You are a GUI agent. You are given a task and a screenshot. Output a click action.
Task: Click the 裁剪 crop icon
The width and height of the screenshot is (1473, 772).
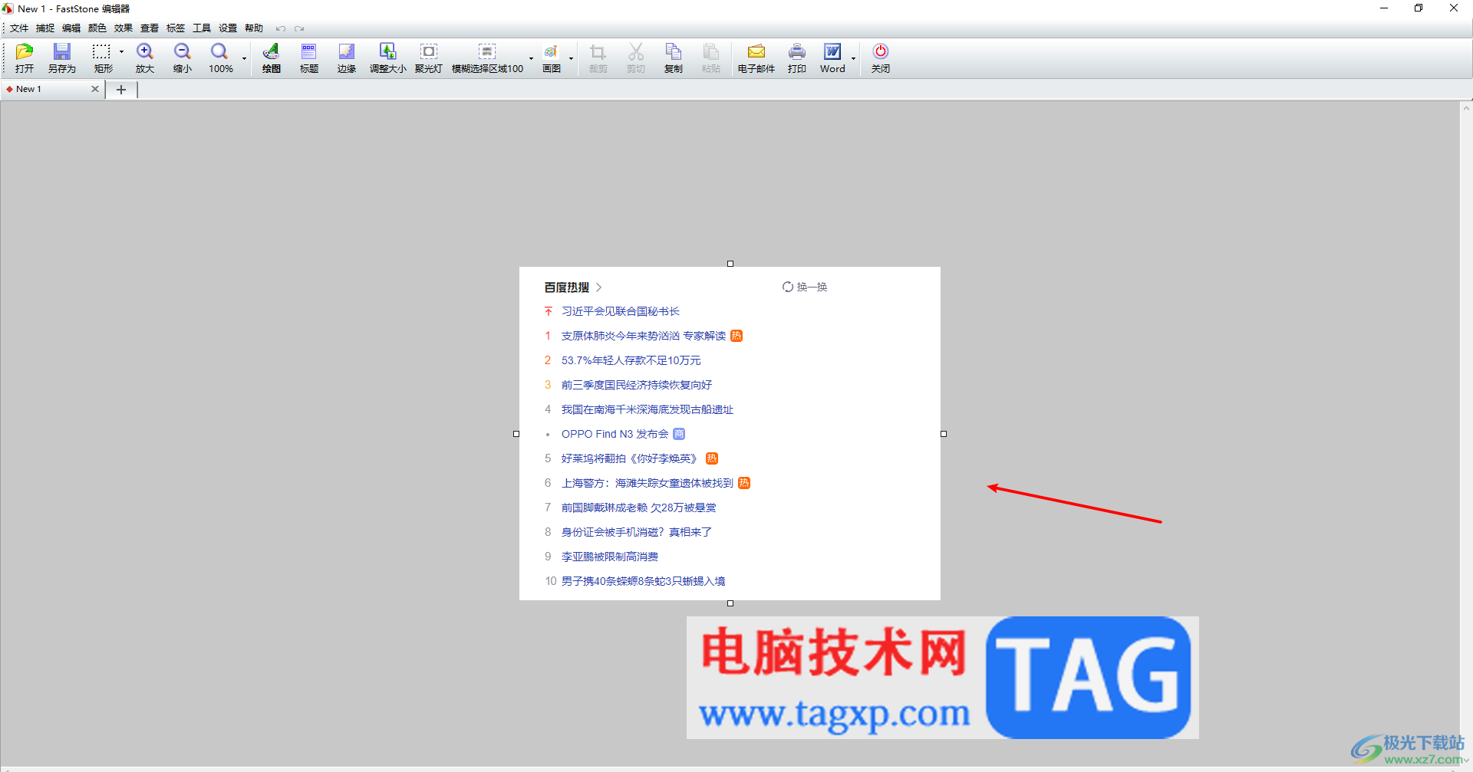pos(598,58)
